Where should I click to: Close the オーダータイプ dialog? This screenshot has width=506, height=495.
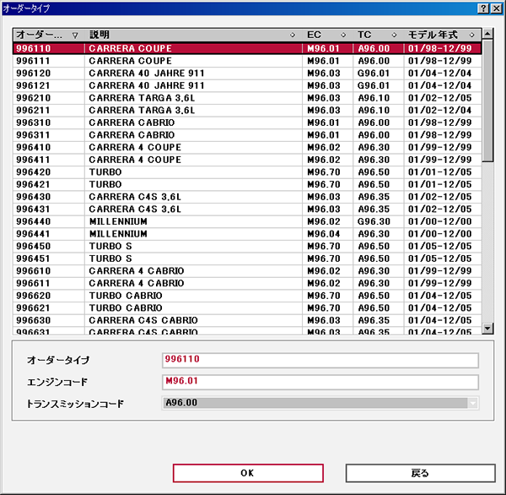(x=496, y=8)
